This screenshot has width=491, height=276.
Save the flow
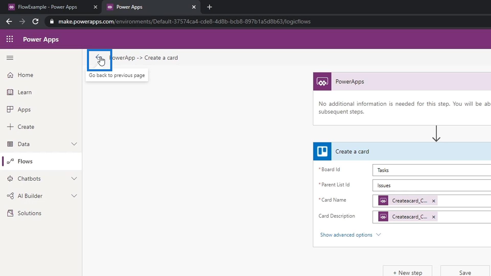tap(465, 272)
